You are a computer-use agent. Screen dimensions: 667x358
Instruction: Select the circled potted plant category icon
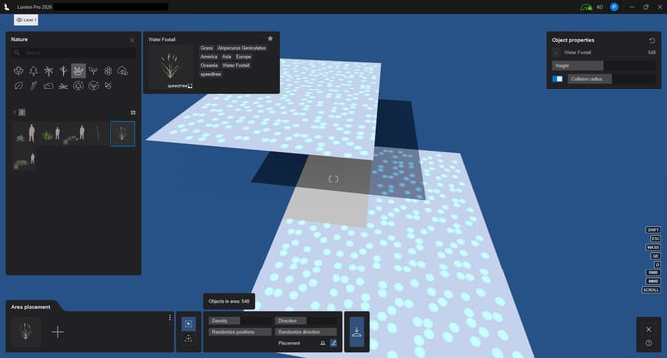pos(94,86)
